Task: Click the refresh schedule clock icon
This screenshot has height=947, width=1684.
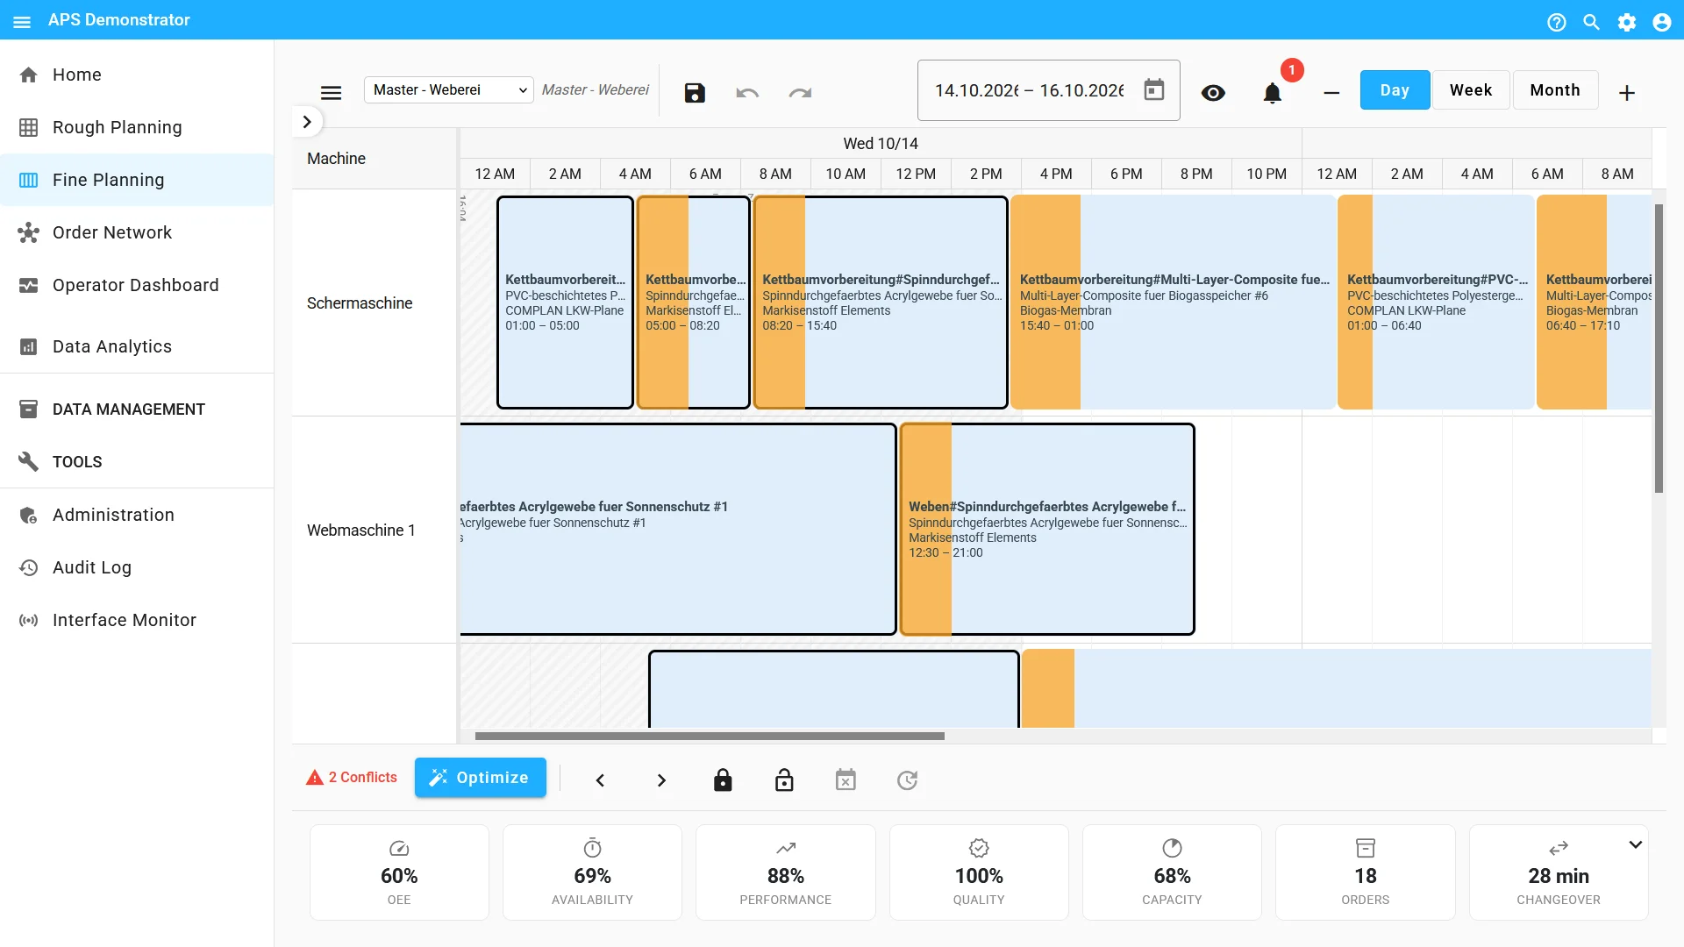Action: pyautogui.click(x=907, y=780)
